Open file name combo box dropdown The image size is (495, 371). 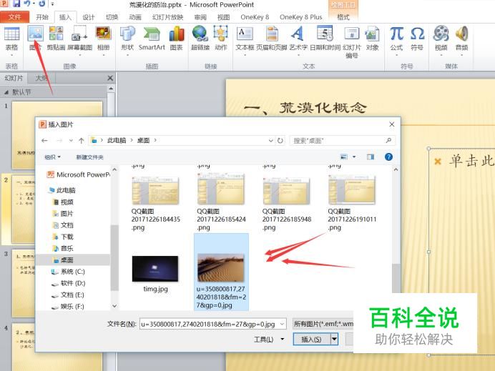(x=283, y=324)
